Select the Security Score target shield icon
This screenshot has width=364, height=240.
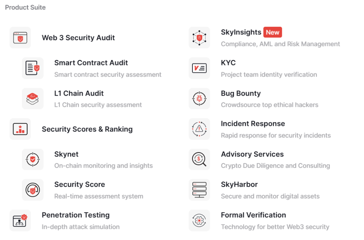tap(33, 190)
